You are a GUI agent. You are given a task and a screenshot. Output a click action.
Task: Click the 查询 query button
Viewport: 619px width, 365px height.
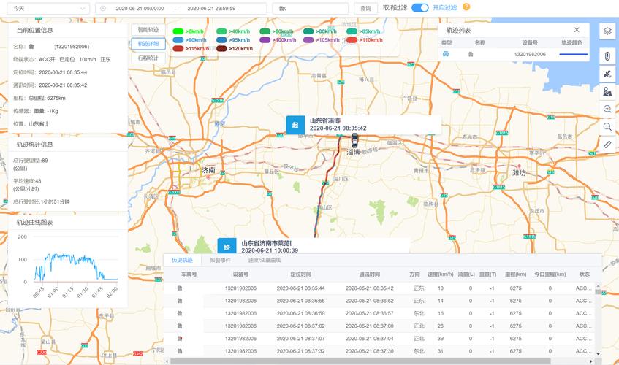[x=366, y=8]
